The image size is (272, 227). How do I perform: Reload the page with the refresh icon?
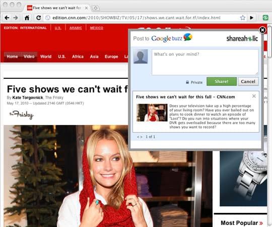tap(38, 18)
